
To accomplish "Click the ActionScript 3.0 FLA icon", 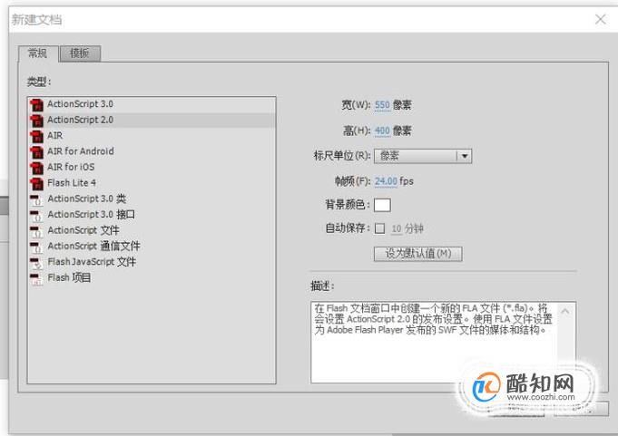I will tap(36, 104).
